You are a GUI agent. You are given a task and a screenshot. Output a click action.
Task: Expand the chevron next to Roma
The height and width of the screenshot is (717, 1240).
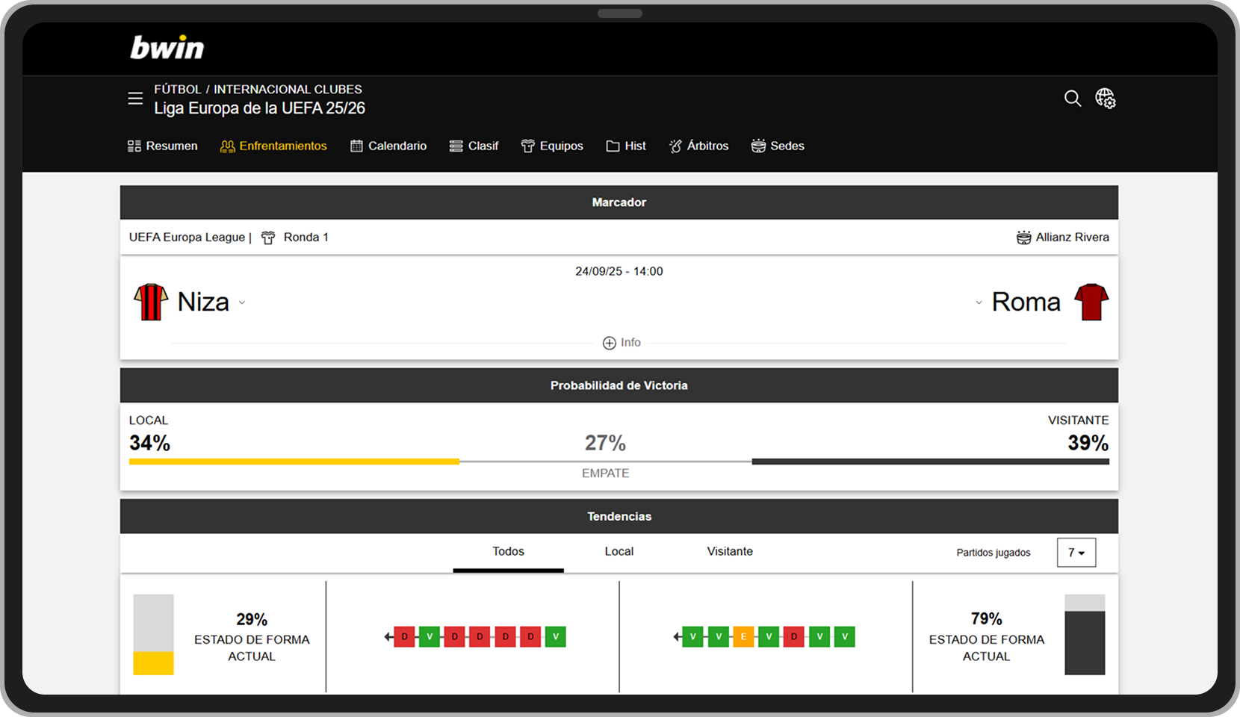pyautogui.click(x=979, y=303)
